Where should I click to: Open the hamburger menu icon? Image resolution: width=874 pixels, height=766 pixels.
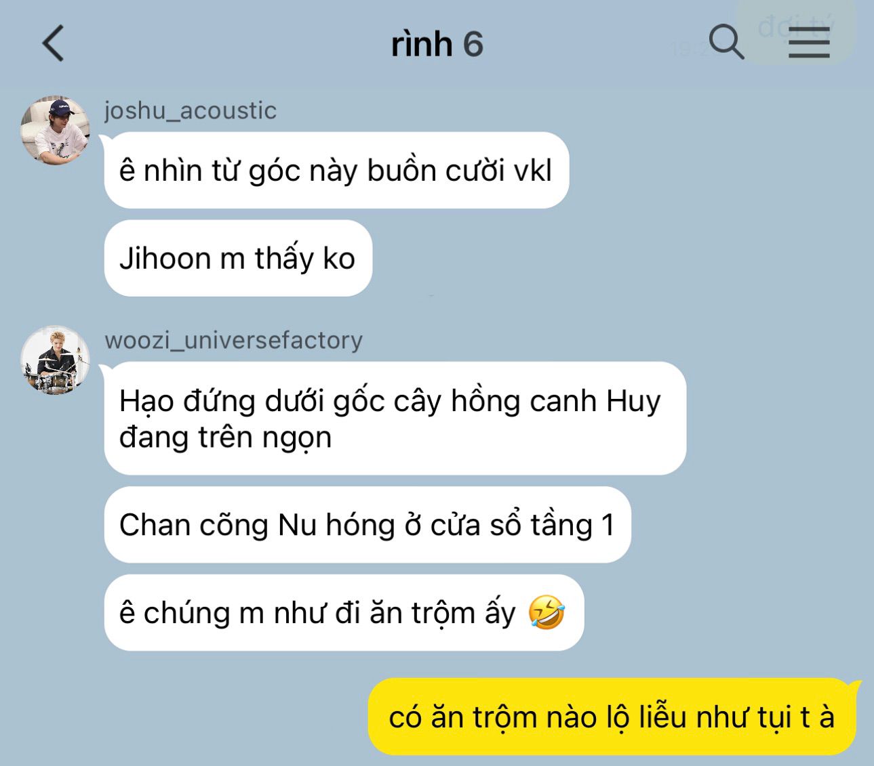click(x=809, y=42)
